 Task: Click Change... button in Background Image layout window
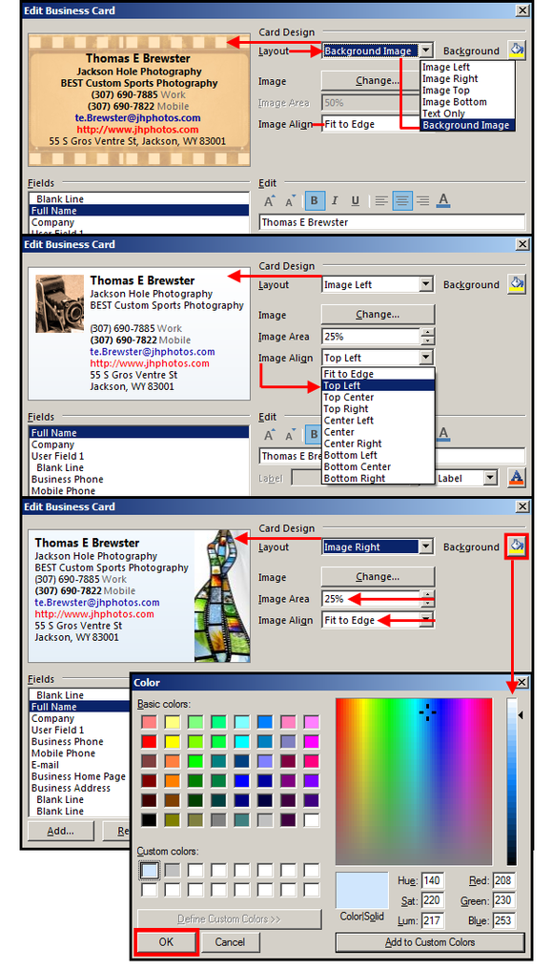point(379,81)
